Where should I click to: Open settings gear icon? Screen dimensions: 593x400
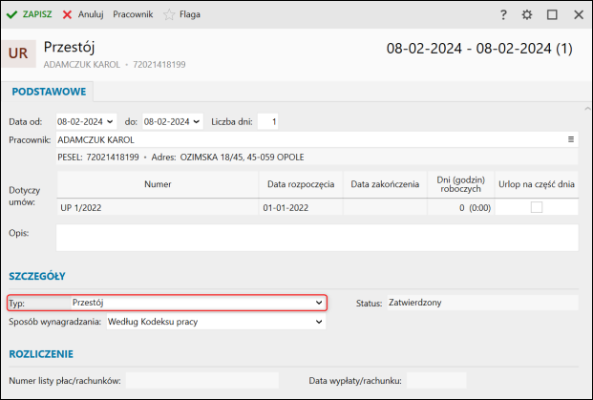click(527, 14)
